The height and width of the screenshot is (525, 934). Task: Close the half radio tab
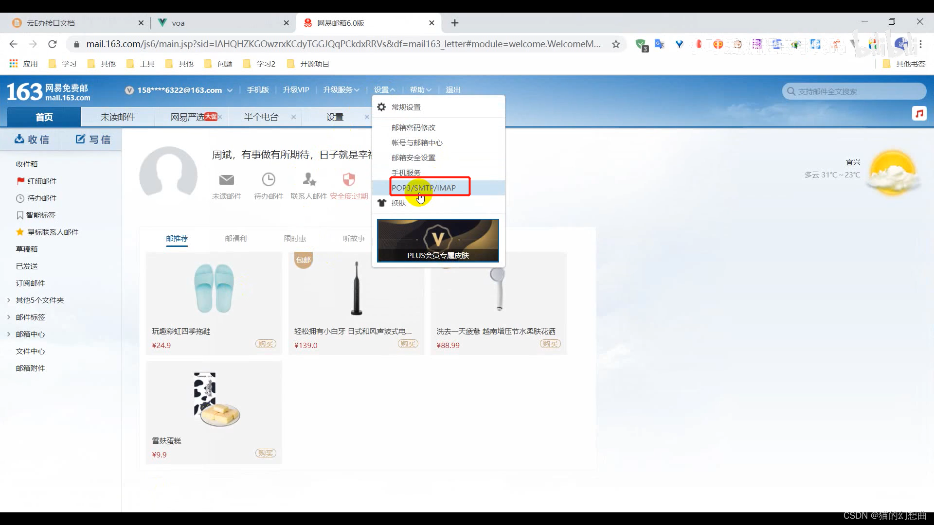tap(293, 117)
